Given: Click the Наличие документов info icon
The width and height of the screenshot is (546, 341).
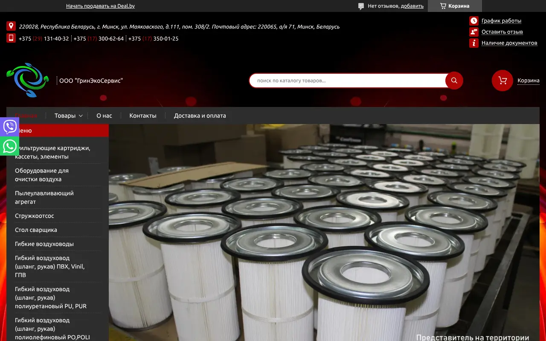Looking at the screenshot, I should 473,43.
